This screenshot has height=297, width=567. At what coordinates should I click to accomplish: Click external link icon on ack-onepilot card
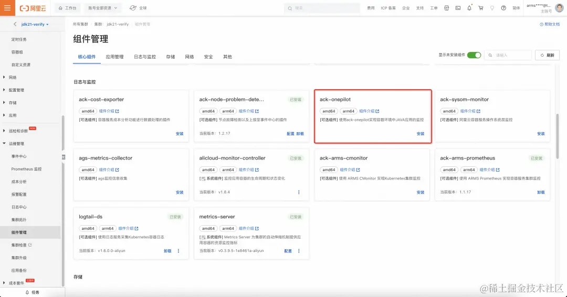[x=377, y=111]
